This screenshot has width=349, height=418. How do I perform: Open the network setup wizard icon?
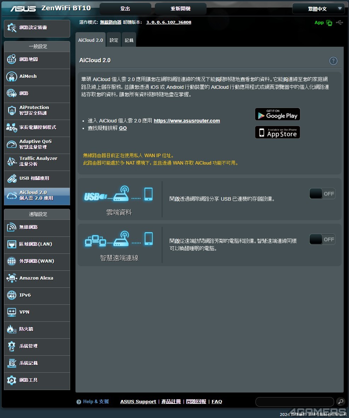[12, 28]
